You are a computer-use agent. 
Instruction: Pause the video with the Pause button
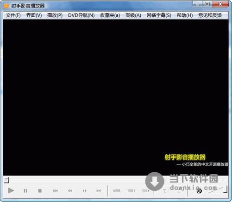point(25,191)
